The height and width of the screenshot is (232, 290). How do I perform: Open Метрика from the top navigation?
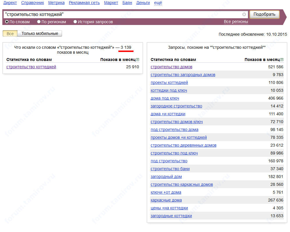56,3
